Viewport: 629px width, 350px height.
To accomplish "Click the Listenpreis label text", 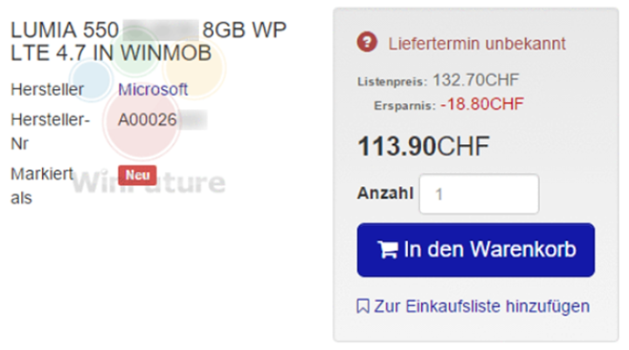I will 392,82.
